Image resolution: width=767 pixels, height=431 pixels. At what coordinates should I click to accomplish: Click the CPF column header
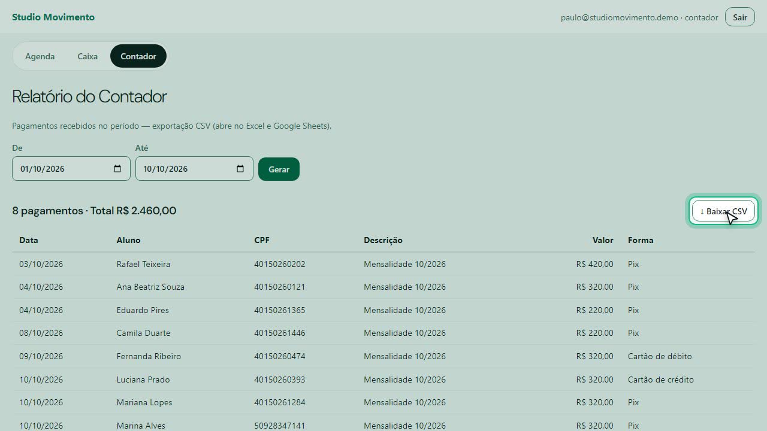click(262, 240)
